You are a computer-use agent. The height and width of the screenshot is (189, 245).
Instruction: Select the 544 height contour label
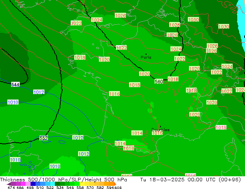point(15,84)
